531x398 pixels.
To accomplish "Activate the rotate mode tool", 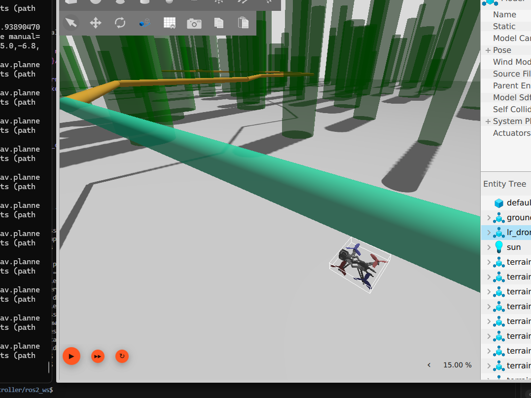I will pyautogui.click(x=120, y=23).
